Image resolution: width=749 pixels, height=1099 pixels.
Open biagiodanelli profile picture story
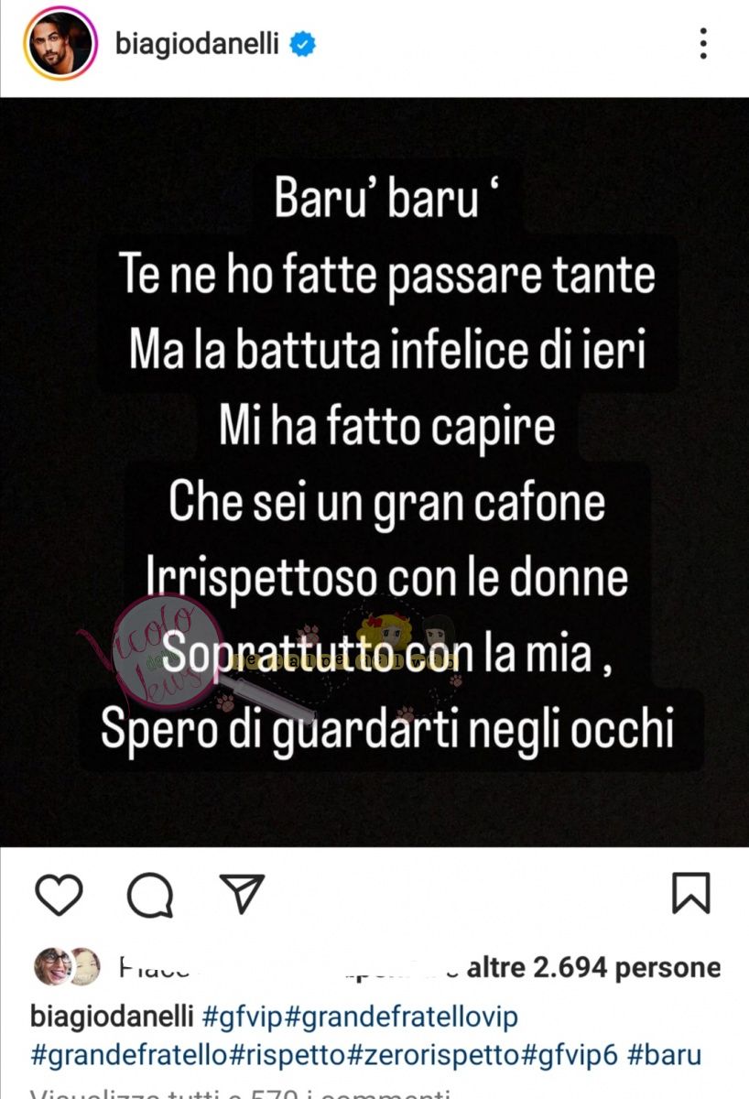click(x=60, y=43)
